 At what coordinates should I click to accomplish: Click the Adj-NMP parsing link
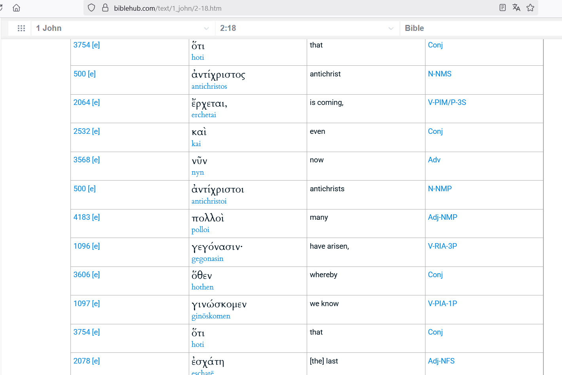pos(442,217)
